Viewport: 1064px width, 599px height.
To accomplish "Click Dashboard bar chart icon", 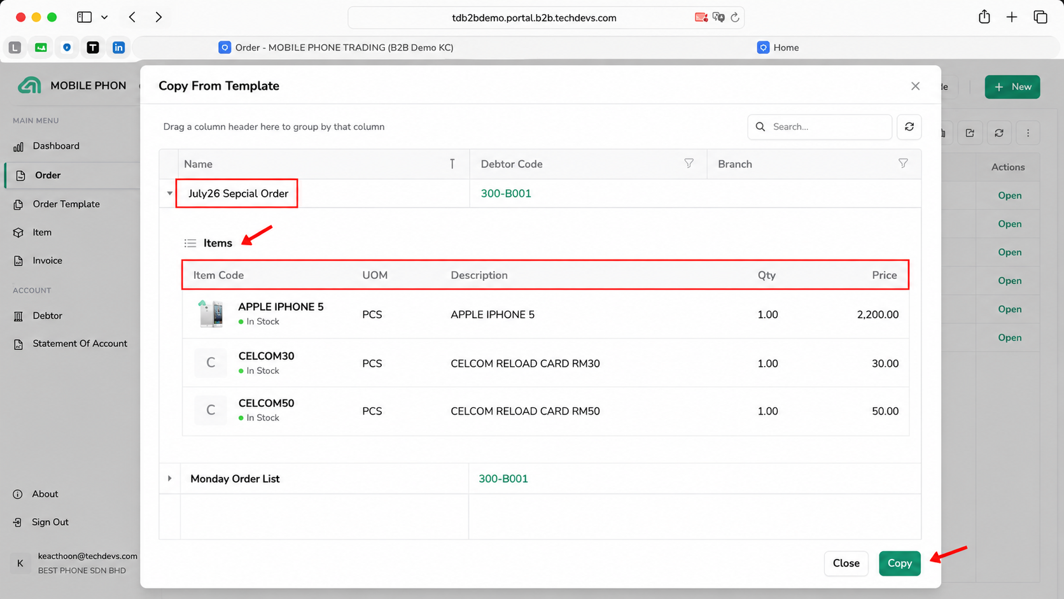I will click(18, 146).
